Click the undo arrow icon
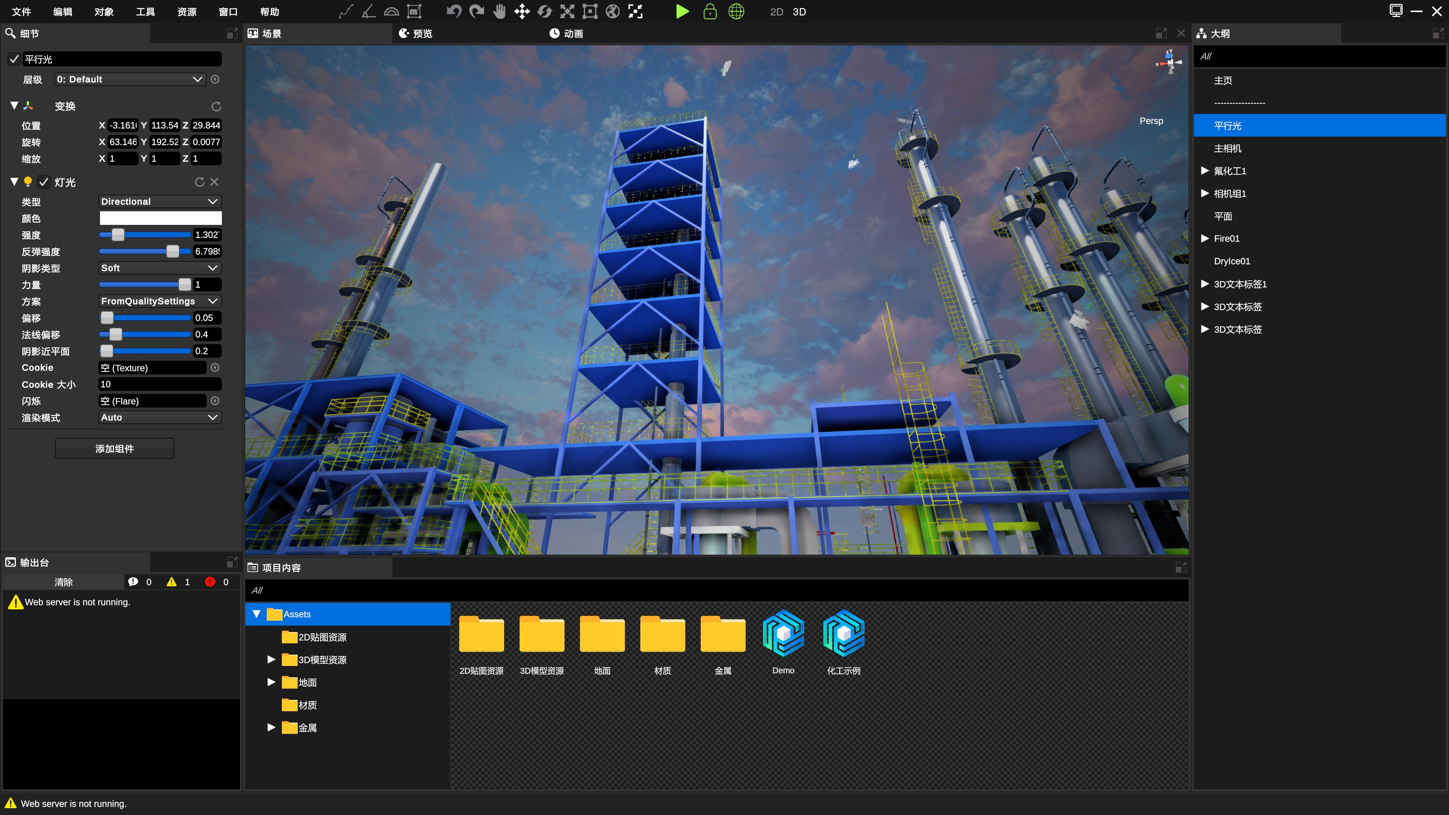 [453, 11]
